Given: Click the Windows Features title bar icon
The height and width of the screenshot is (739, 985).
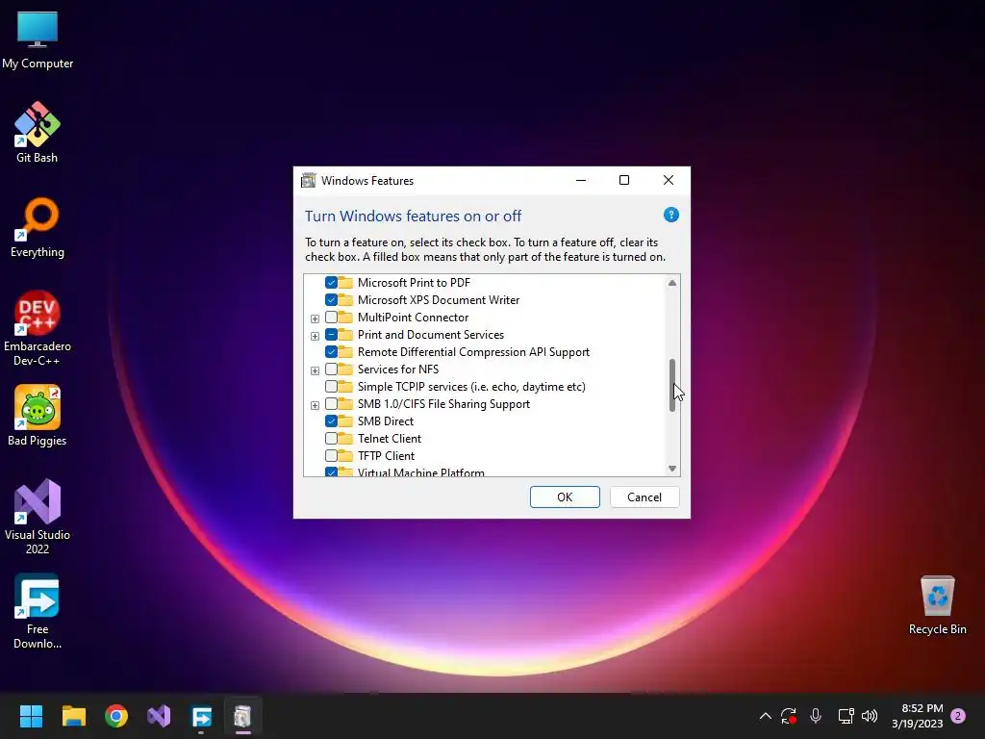Looking at the screenshot, I should tap(309, 180).
